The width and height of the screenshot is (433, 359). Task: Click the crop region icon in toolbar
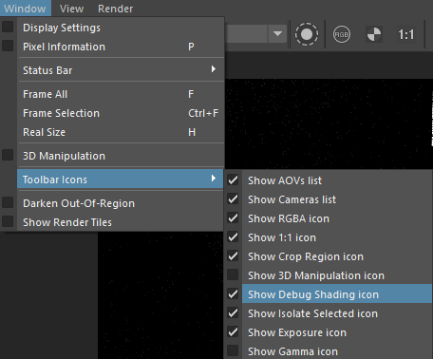coord(307,34)
